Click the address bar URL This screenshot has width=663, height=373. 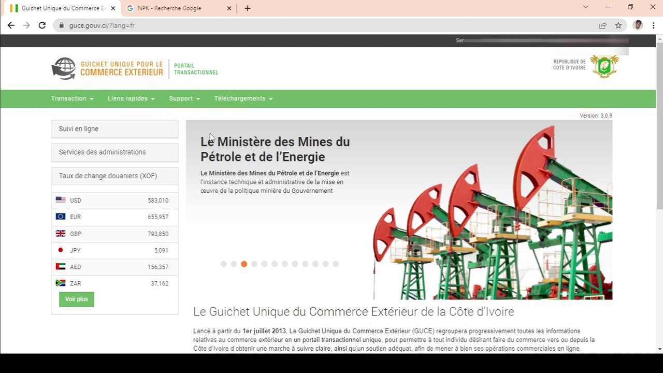coord(102,25)
